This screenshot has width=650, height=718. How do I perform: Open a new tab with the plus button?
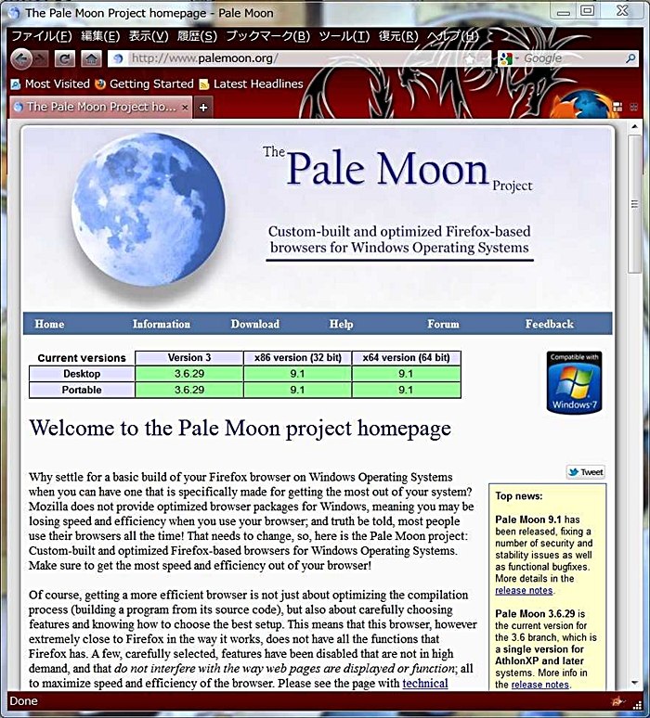[x=203, y=108]
